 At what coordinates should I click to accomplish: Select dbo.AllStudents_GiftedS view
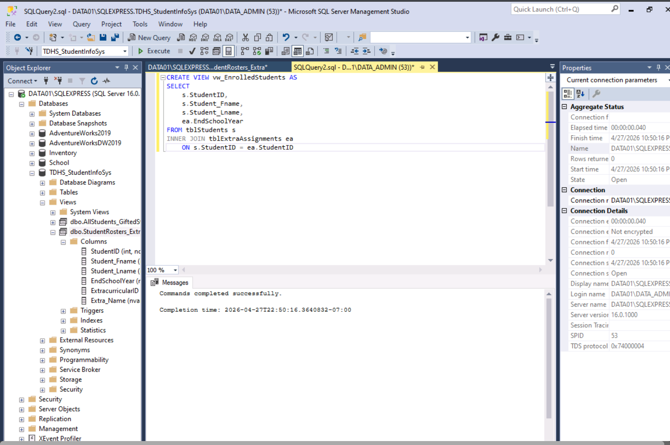point(105,222)
